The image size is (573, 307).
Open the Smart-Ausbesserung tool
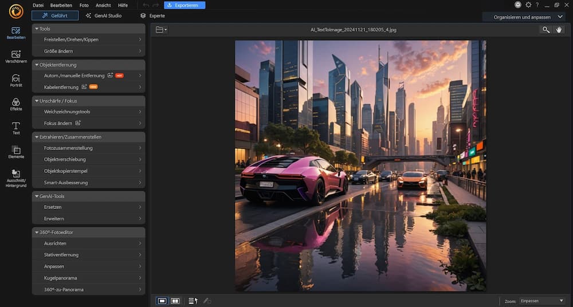pyautogui.click(x=88, y=182)
